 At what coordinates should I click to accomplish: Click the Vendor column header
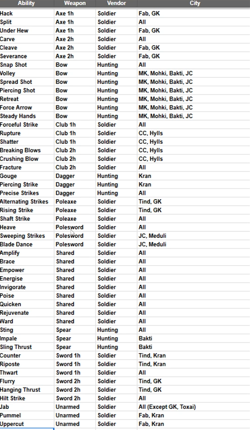pos(116,3)
